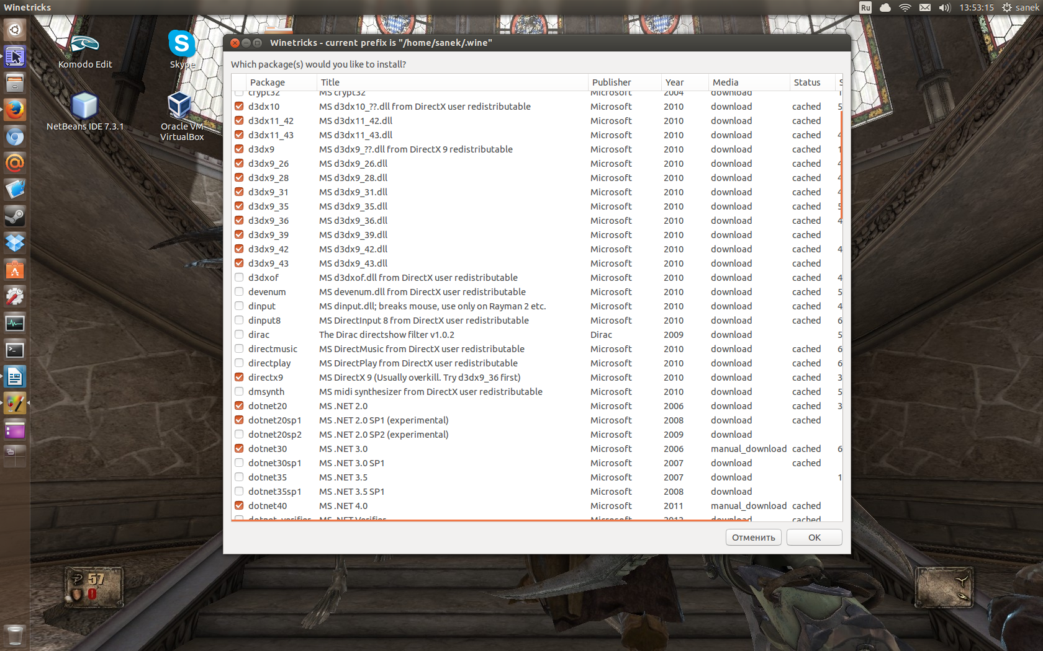The width and height of the screenshot is (1043, 651).
Task: Select the "MS .NET 3.5 SP1" title cell
Action: [x=351, y=491]
